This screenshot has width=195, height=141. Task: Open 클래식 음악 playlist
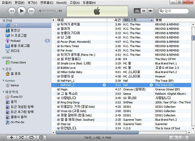25,117
